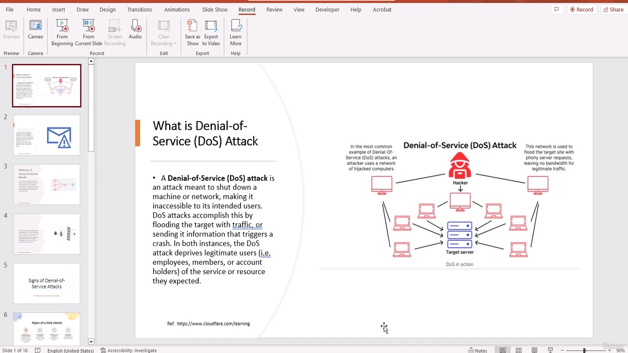Switch to Normal view

(x=503, y=350)
